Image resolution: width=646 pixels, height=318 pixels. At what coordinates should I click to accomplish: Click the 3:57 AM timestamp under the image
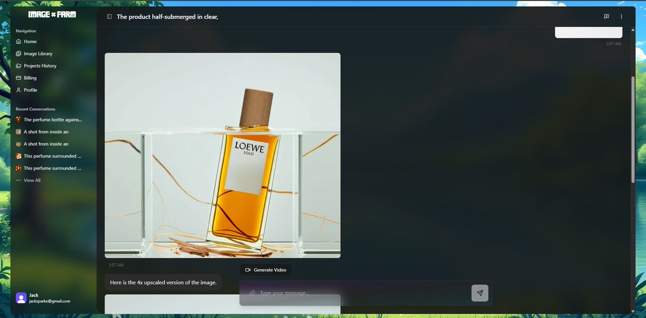(x=116, y=265)
